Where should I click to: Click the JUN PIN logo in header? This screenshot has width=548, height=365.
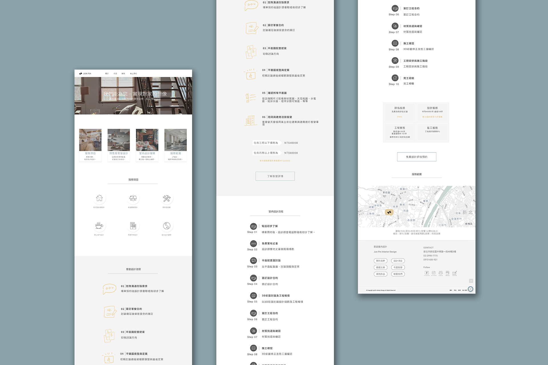coord(85,74)
